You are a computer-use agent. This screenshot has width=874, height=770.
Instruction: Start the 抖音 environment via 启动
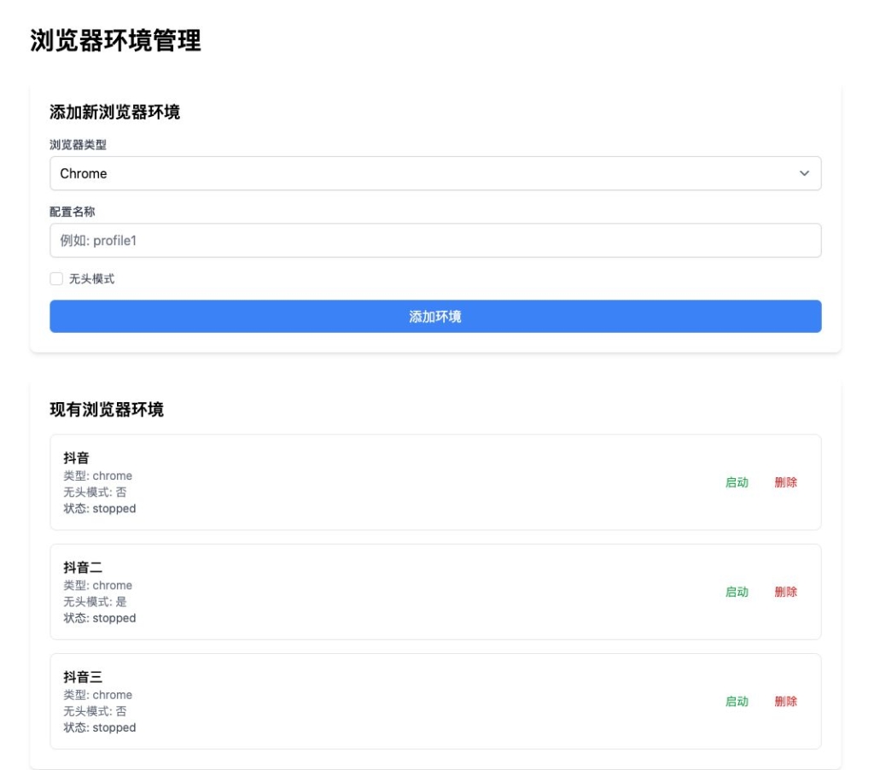click(737, 482)
